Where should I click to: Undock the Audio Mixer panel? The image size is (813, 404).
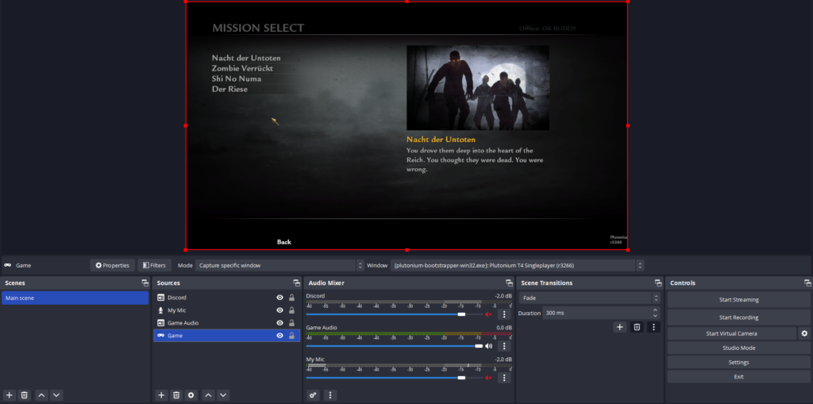pos(509,283)
